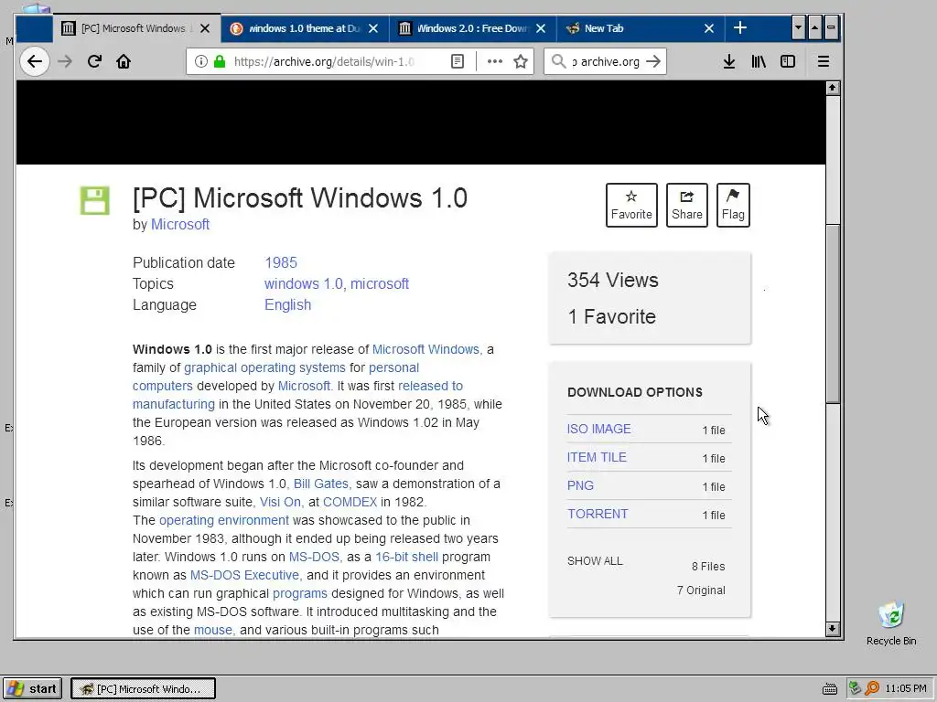The height and width of the screenshot is (702, 937).
Task: Open the graphical operating systems link
Action: 264,367
